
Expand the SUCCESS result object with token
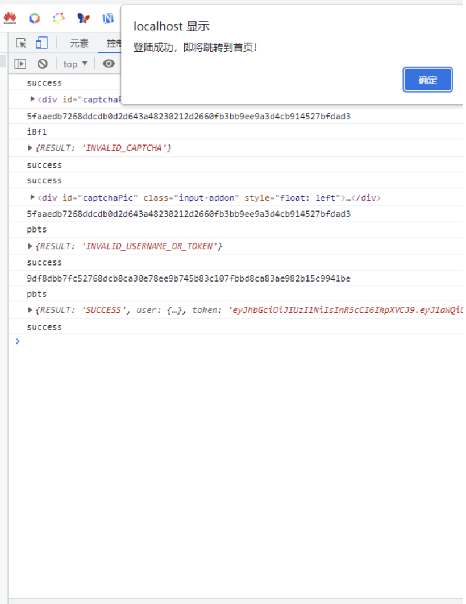pyautogui.click(x=30, y=310)
